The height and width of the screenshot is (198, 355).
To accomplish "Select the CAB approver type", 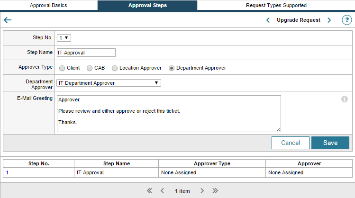I will (x=90, y=68).
